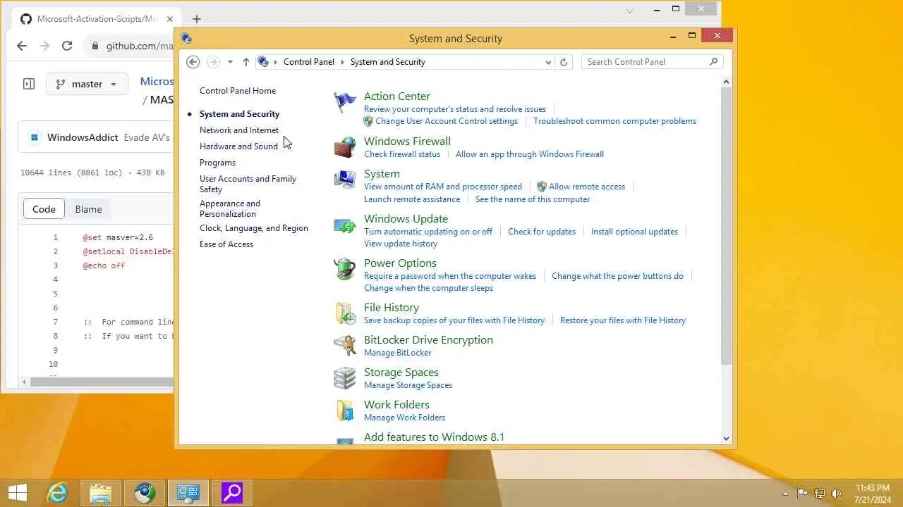Click the volume speaker tray icon
The height and width of the screenshot is (507, 903).
pos(837,493)
